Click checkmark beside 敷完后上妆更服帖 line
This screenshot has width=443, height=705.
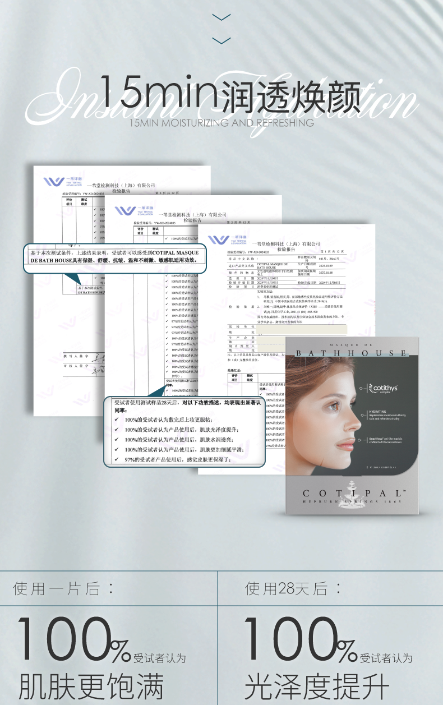(x=117, y=420)
